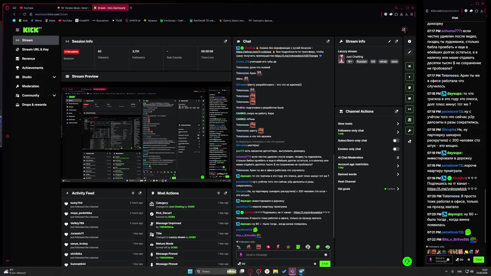
Task: Click the dashboard chat message input
Action: click(x=283, y=255)
